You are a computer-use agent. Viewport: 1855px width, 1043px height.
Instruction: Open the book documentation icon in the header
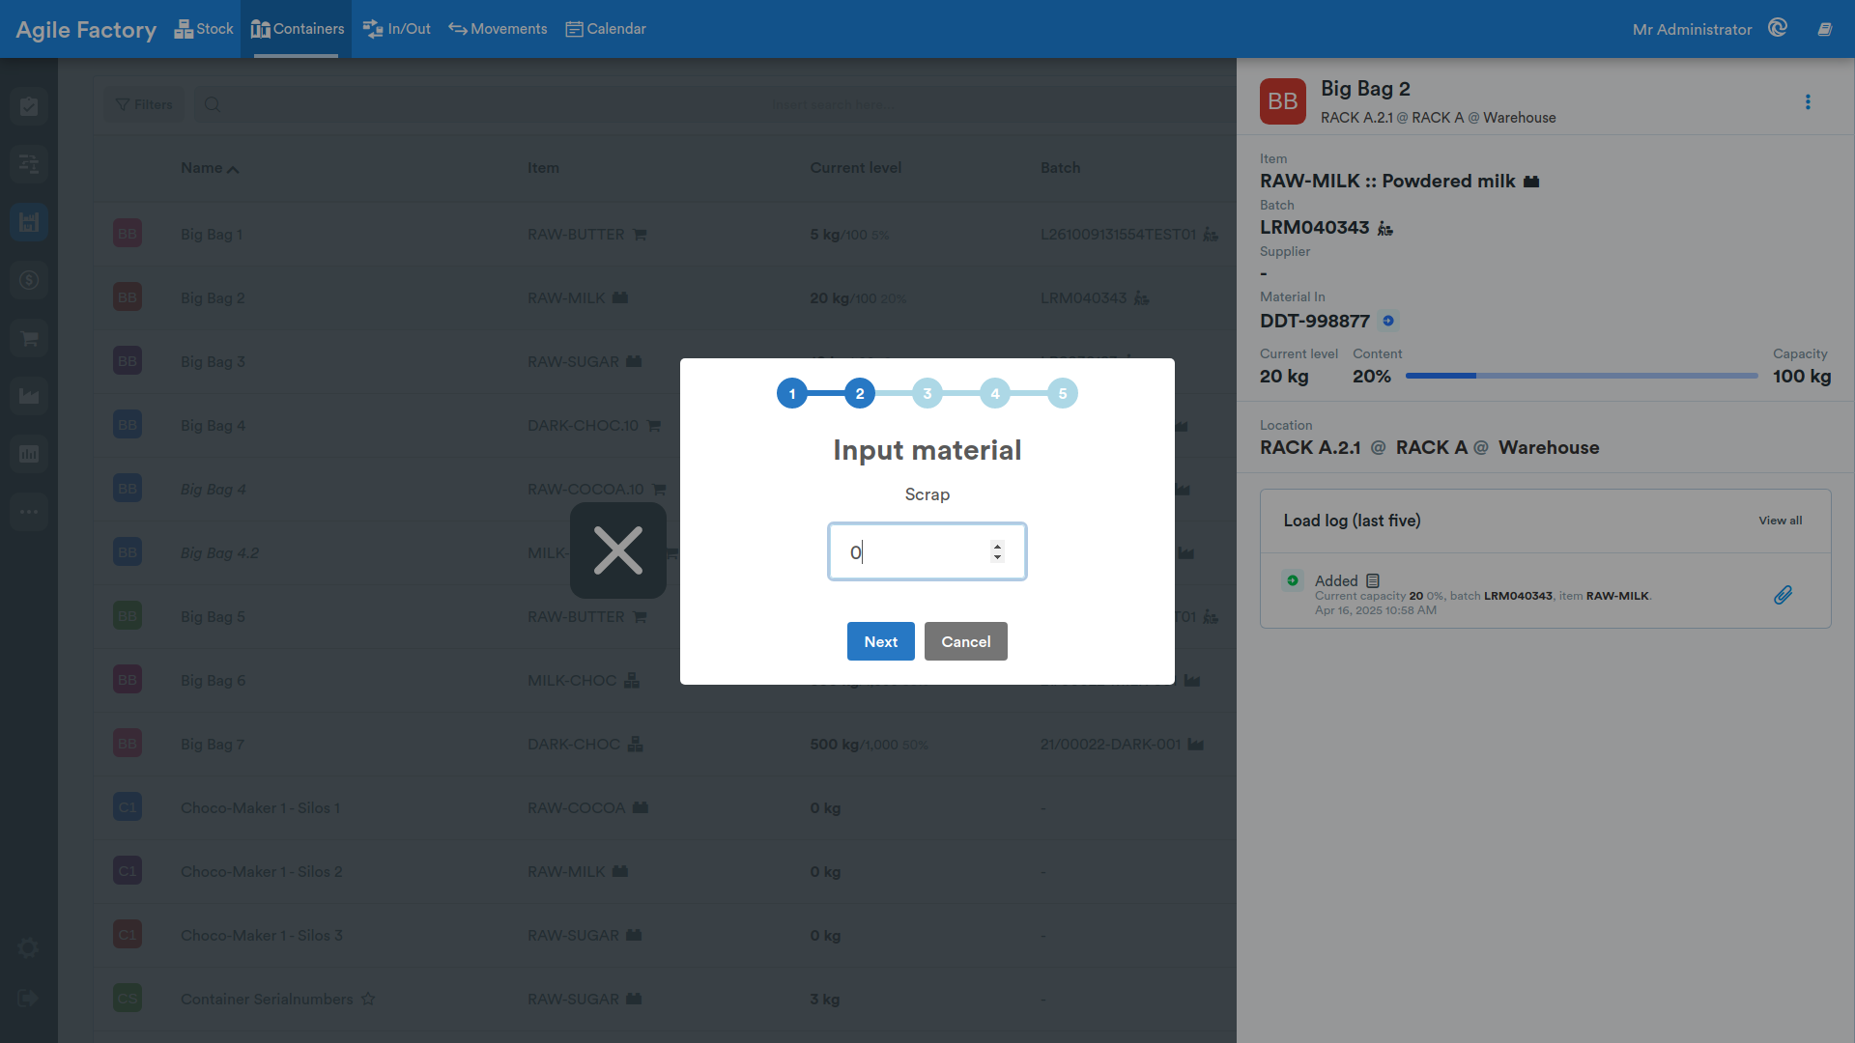[x=1825, y=29]
